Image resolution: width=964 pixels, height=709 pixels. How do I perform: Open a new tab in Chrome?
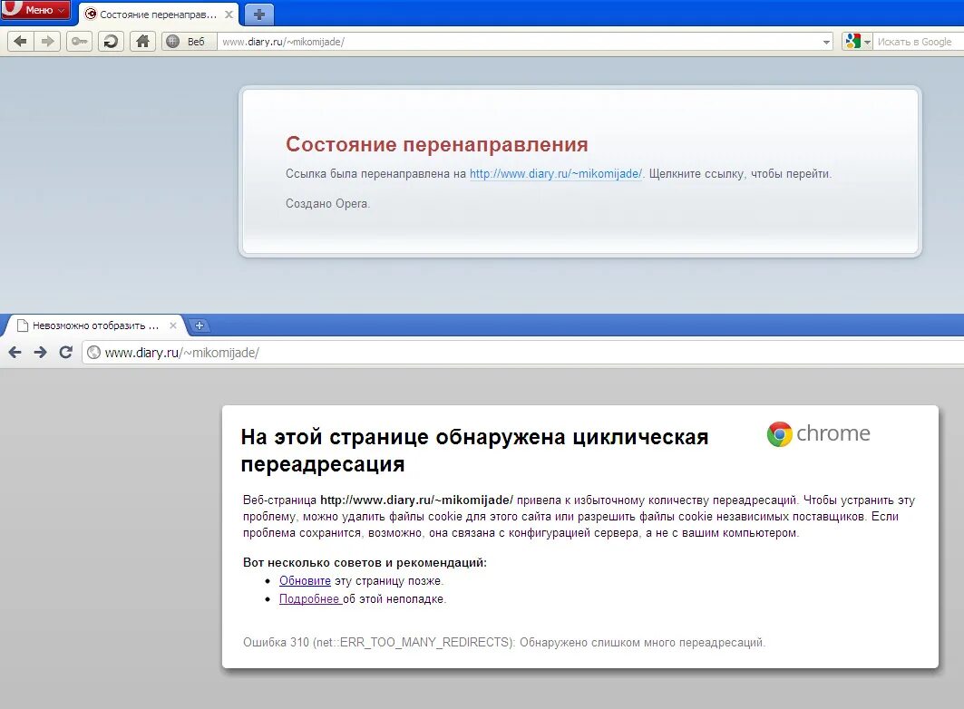tap(200, 325)
